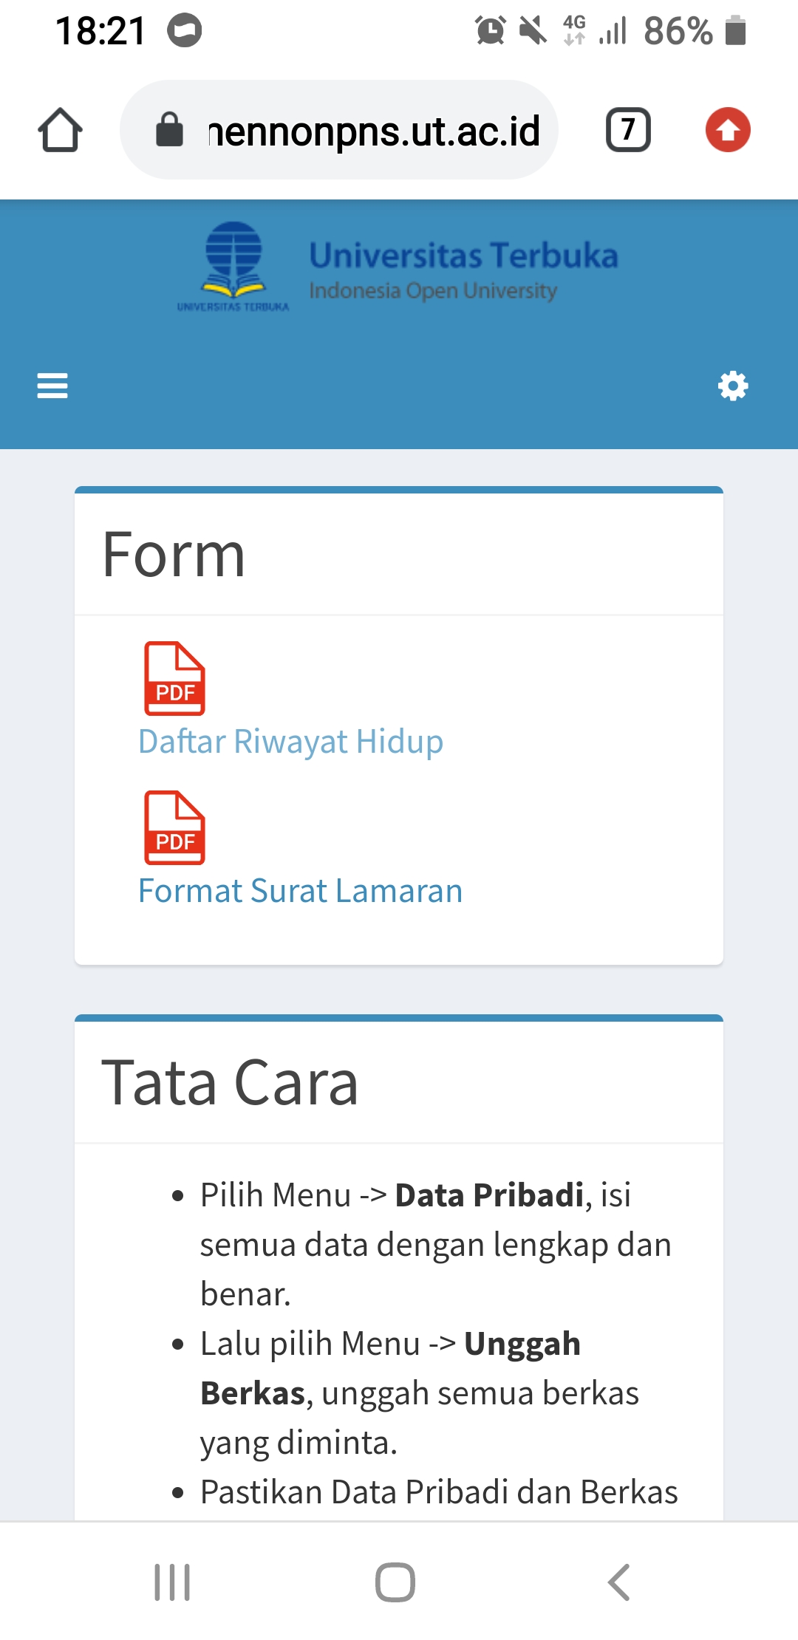Viewport: 798px width, 1640px height.
Task: Tap the Universitas Terbuka title text
Action: coord(463,256)
